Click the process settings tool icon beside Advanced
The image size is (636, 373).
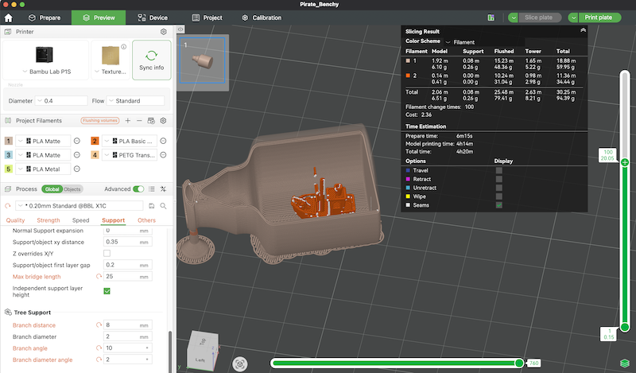coord(163,188)
